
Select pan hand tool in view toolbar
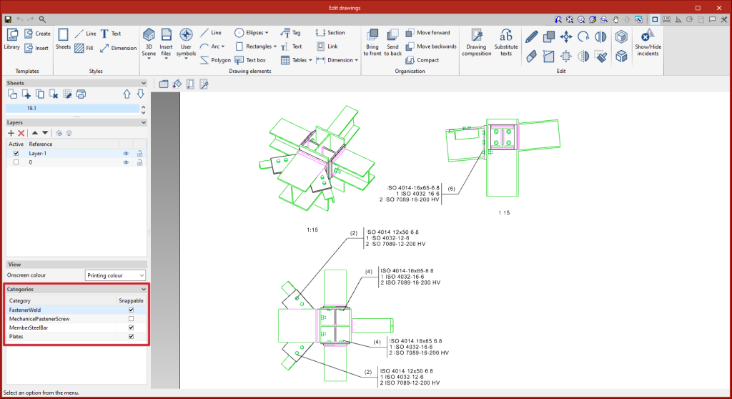[x=615, y=19]
